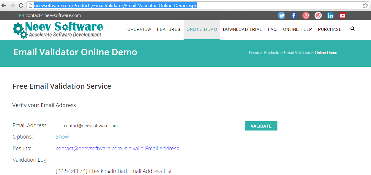Click the contact email in the top bar
The height and width of the screenshot is (175, 371).
coord(53,15)
